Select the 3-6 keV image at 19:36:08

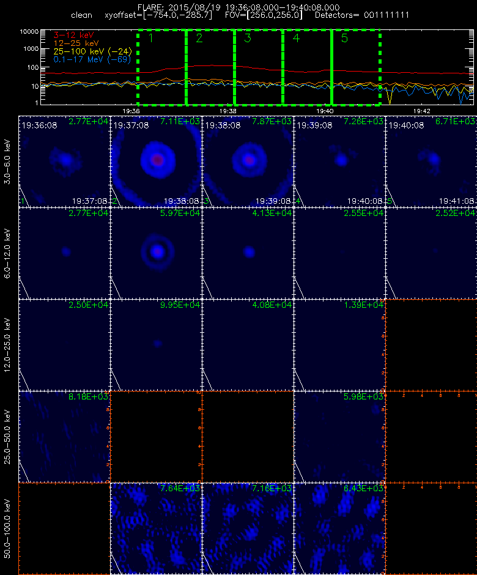65,161
